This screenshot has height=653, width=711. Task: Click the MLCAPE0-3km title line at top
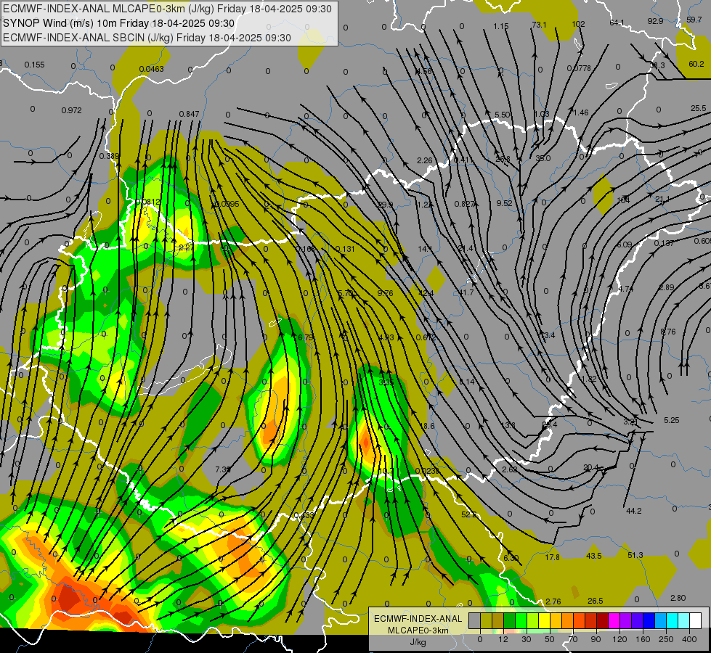click(167, 9)
